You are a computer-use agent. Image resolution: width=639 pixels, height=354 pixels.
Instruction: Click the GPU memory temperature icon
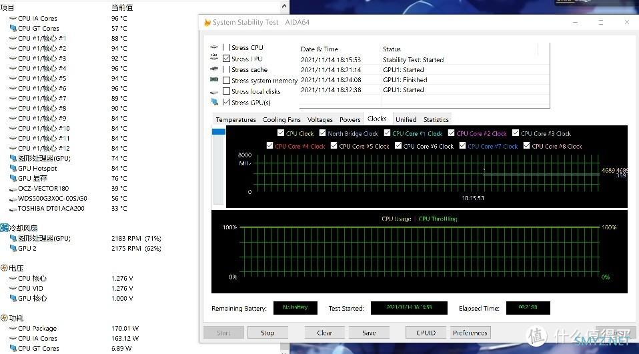point(13,179)
